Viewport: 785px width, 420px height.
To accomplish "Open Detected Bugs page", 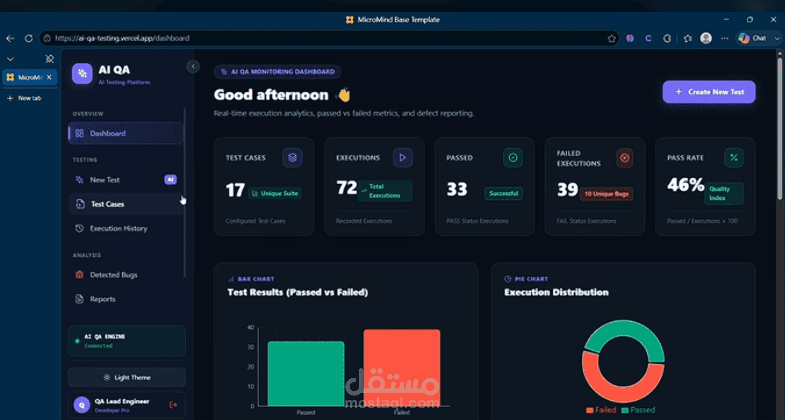I will pos(126,275).
